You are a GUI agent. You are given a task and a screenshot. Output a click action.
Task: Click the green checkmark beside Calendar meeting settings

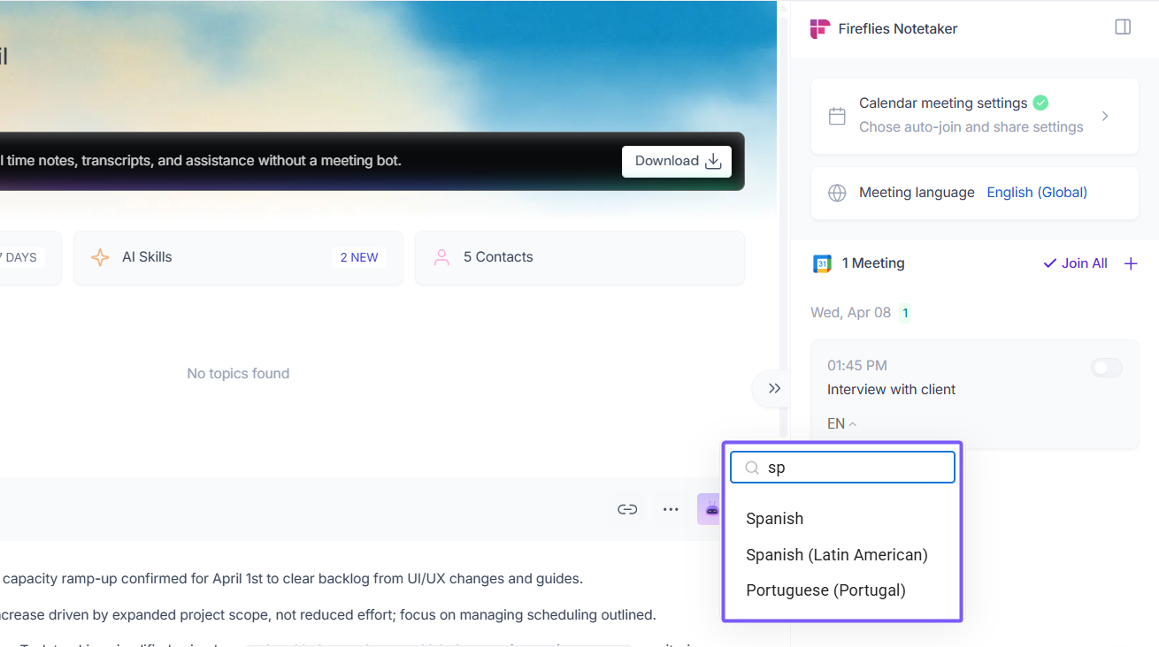pyautogui.click(x=1040, y=103)
